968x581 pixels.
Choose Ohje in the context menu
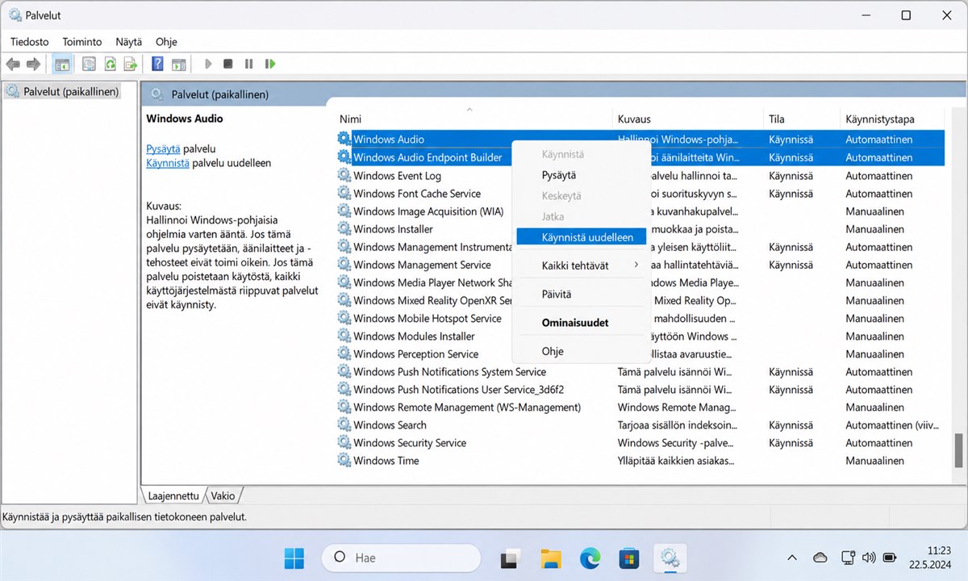(582, 352)
